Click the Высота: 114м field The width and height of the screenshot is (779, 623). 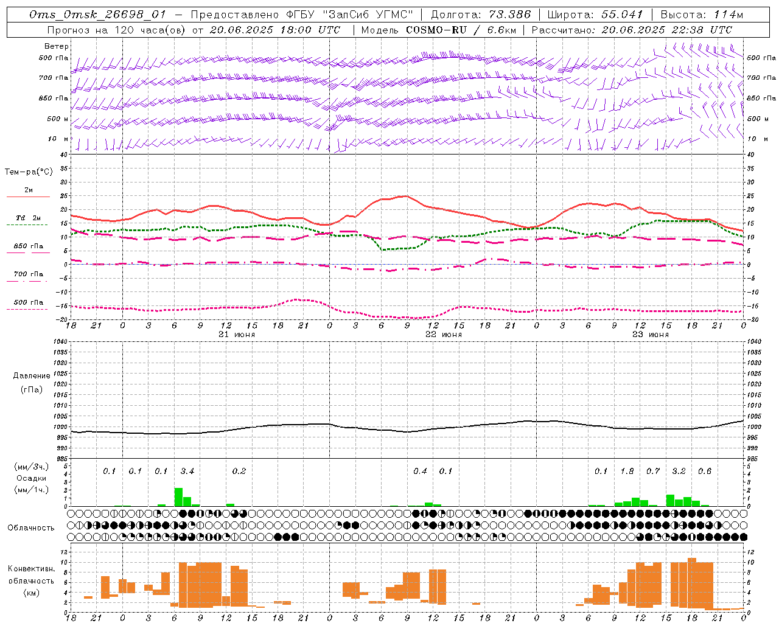(x=702, y=15)
